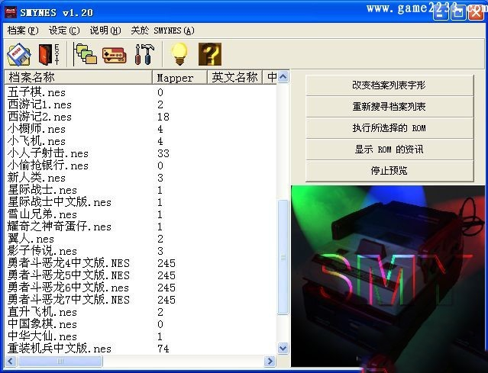Select 小飞机.nes in the list
Image resolution: width=488 pixels, height=373 pixels.
(37, 141)
